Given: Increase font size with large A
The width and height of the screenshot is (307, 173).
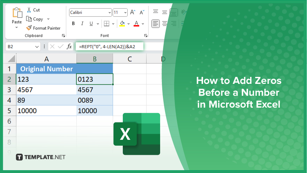Looking at the screenshot, I should [x=133, y=12].
